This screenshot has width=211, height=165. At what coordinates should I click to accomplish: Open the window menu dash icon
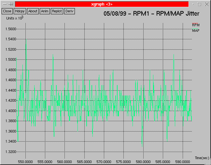point(5,4)
